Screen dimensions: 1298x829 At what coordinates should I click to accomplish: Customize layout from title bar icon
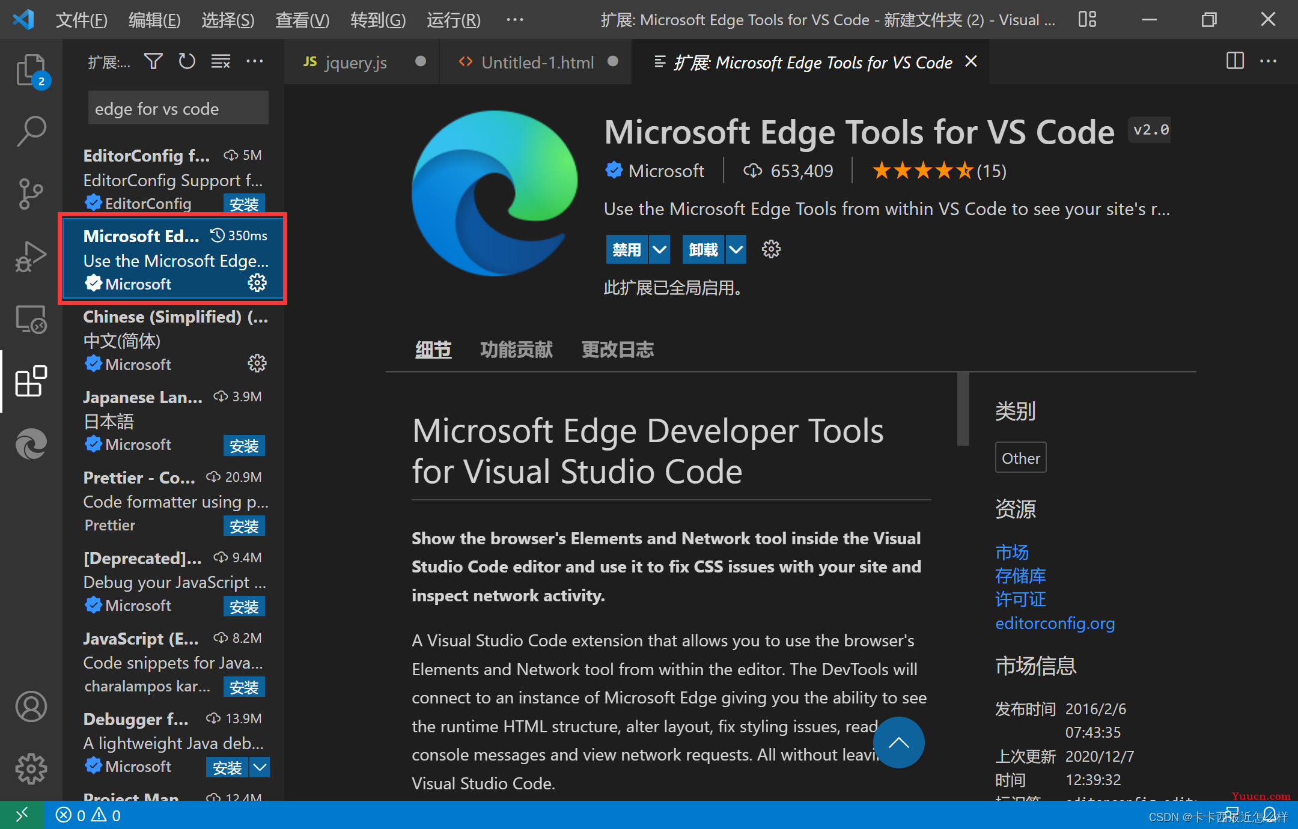point(1087,20)
